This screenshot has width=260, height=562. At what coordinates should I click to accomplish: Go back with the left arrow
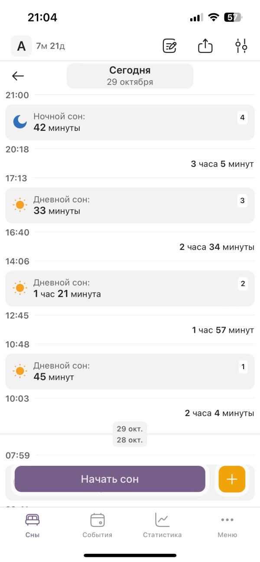click(x=18, y=76)
